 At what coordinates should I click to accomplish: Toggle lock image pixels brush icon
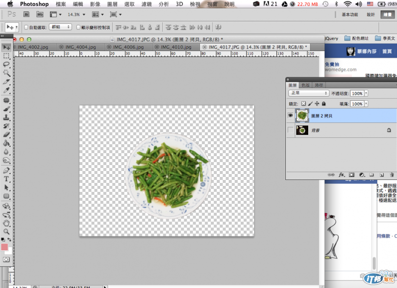point(310,104)
